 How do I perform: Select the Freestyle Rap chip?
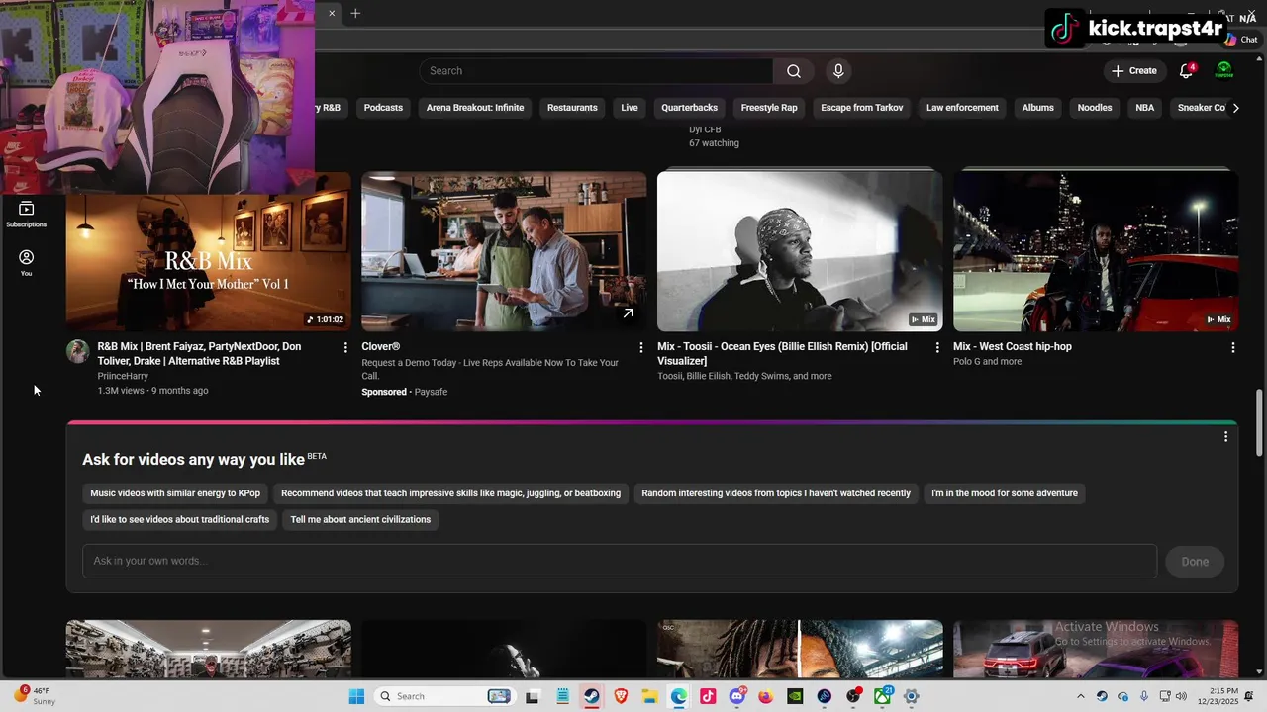[769, 108]
